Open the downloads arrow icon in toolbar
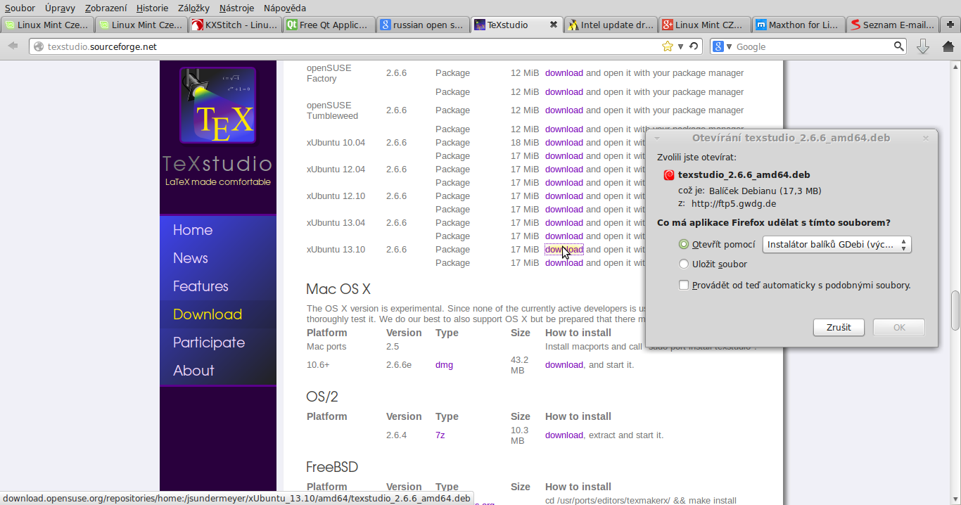 tap(923, 46)
